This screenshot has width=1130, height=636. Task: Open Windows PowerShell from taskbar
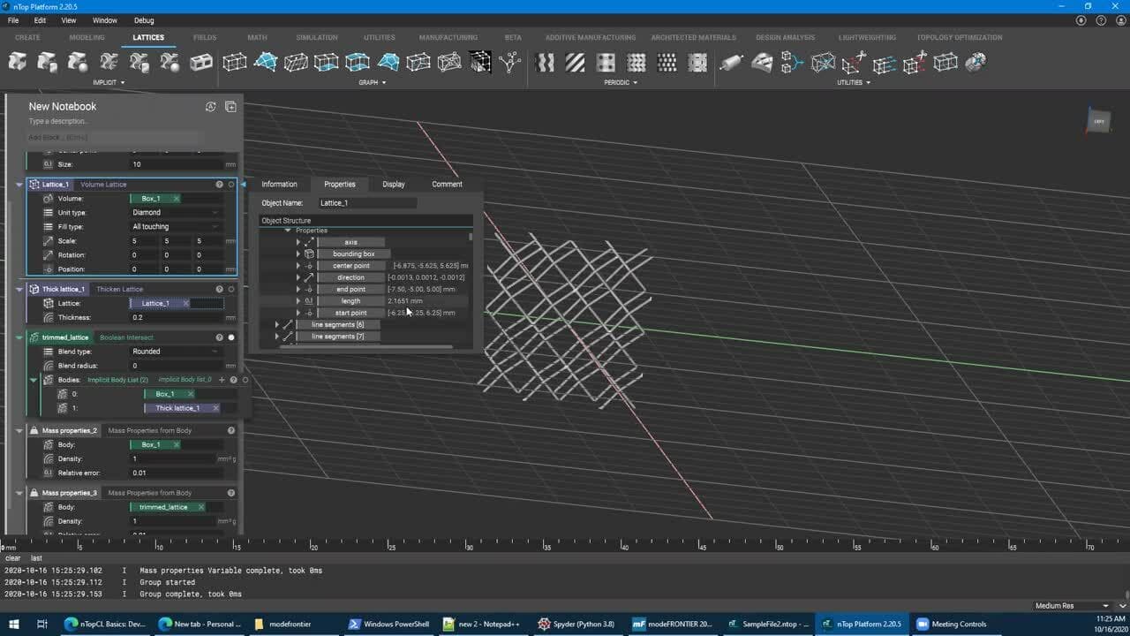[389, 625]
